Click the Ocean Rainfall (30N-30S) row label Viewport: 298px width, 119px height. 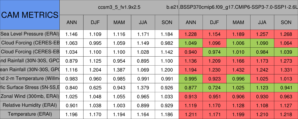[30, 70]
